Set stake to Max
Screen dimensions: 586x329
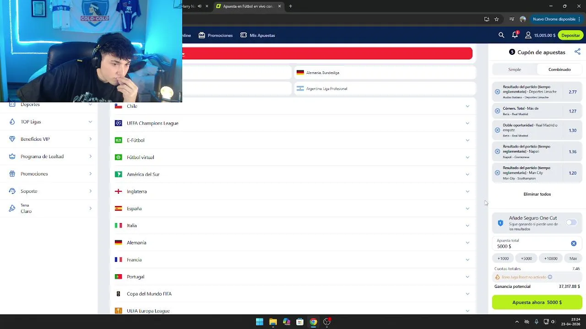coord(573,259)
